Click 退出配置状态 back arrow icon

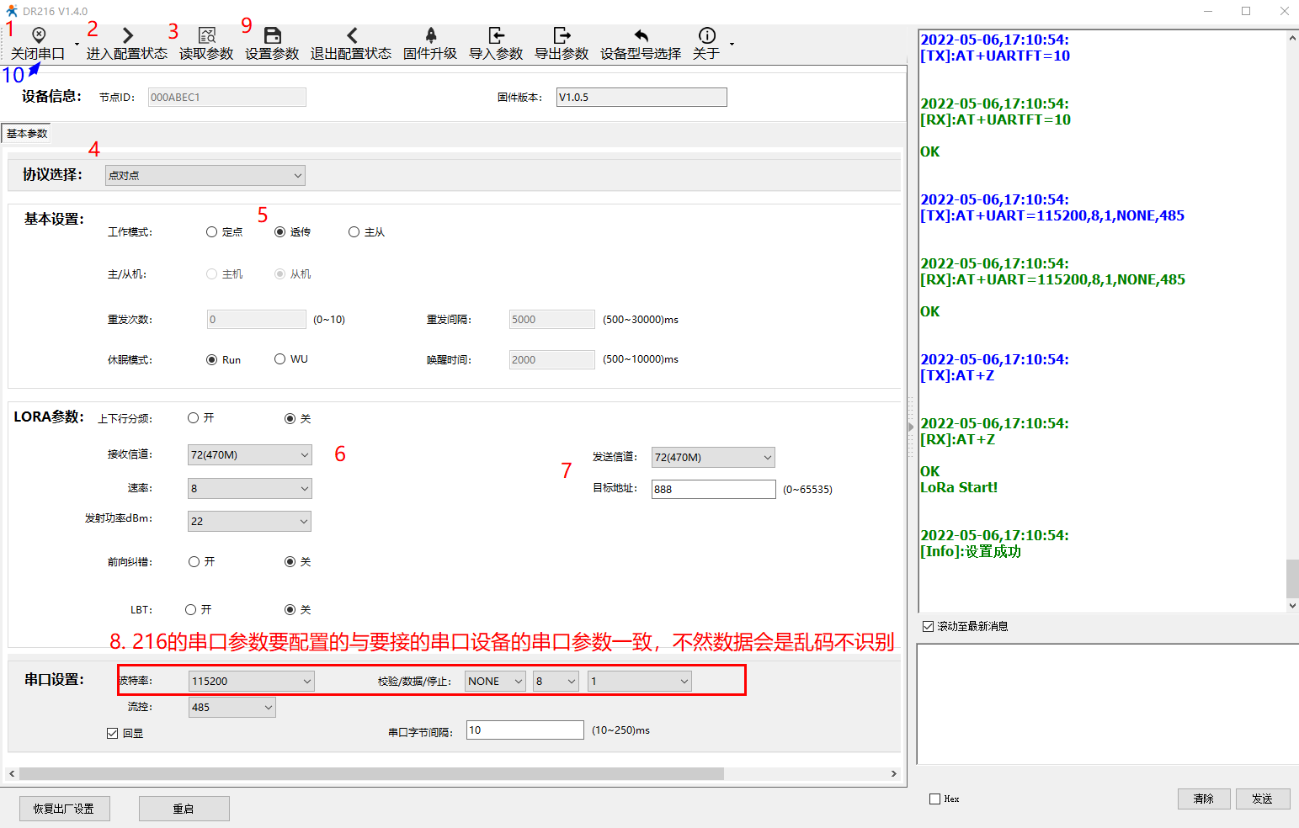click(351, 35)
